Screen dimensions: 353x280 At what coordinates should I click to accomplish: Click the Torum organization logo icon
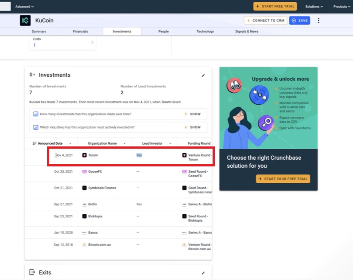(85, 155)
